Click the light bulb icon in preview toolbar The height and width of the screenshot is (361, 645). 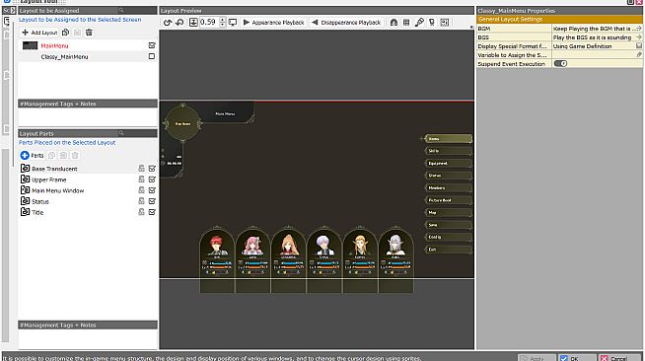click(432, 23)
